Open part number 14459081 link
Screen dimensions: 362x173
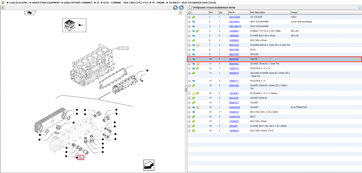pos(234,31)
